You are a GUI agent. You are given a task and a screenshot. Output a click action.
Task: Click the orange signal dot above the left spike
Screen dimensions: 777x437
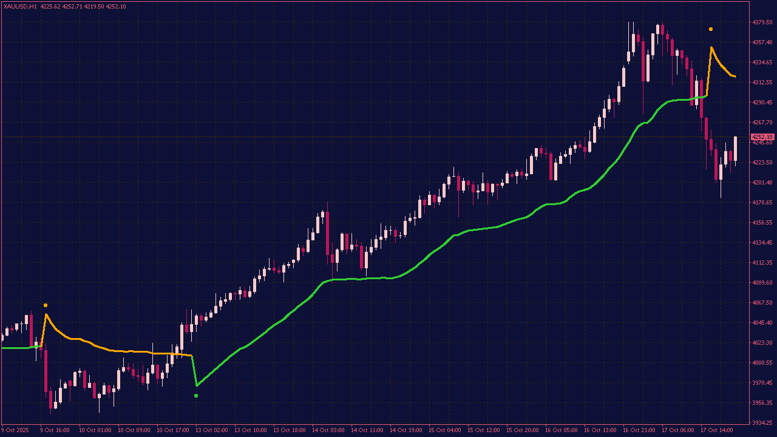pyautogui.click(x=46, y=305)
